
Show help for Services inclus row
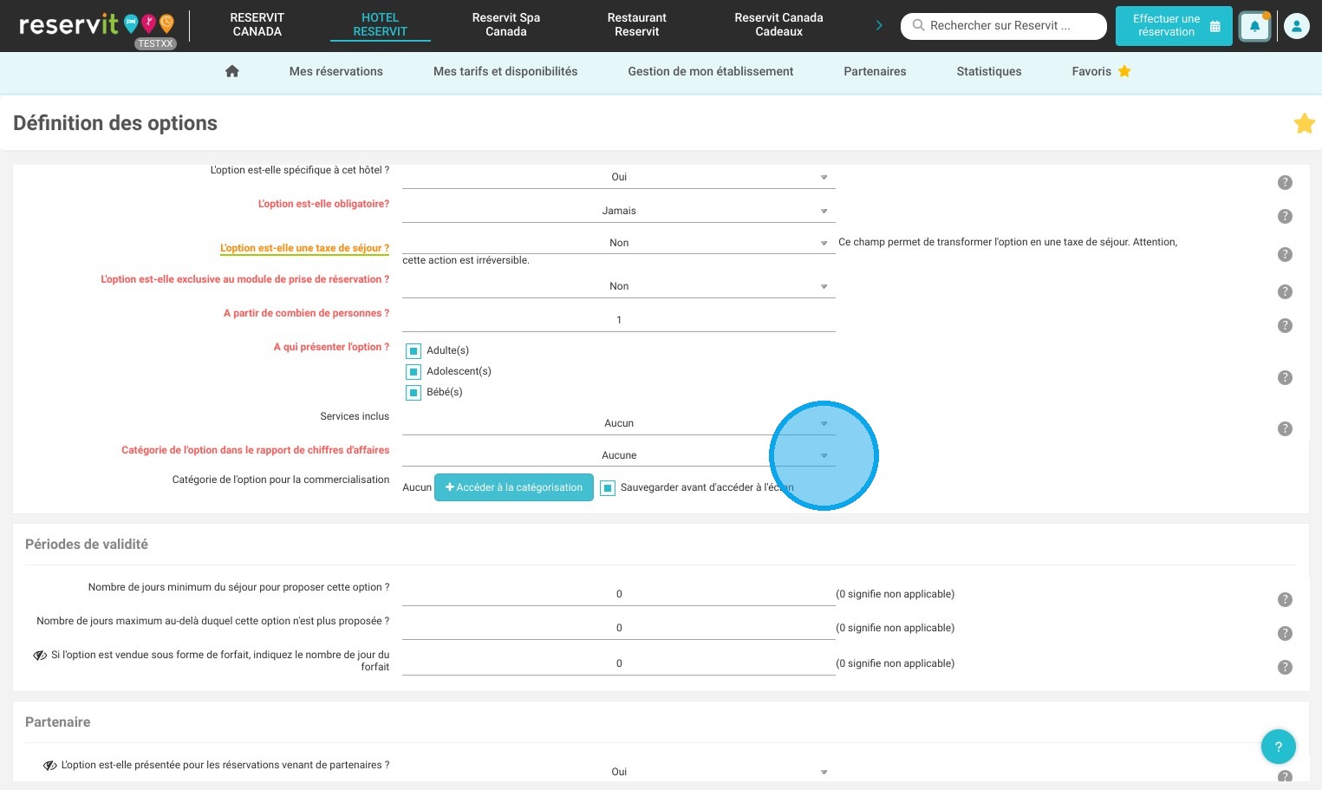(x=1285, y=428)
